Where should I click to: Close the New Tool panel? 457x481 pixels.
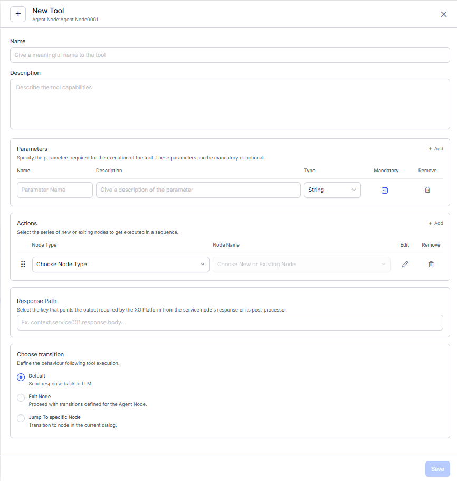444,14
